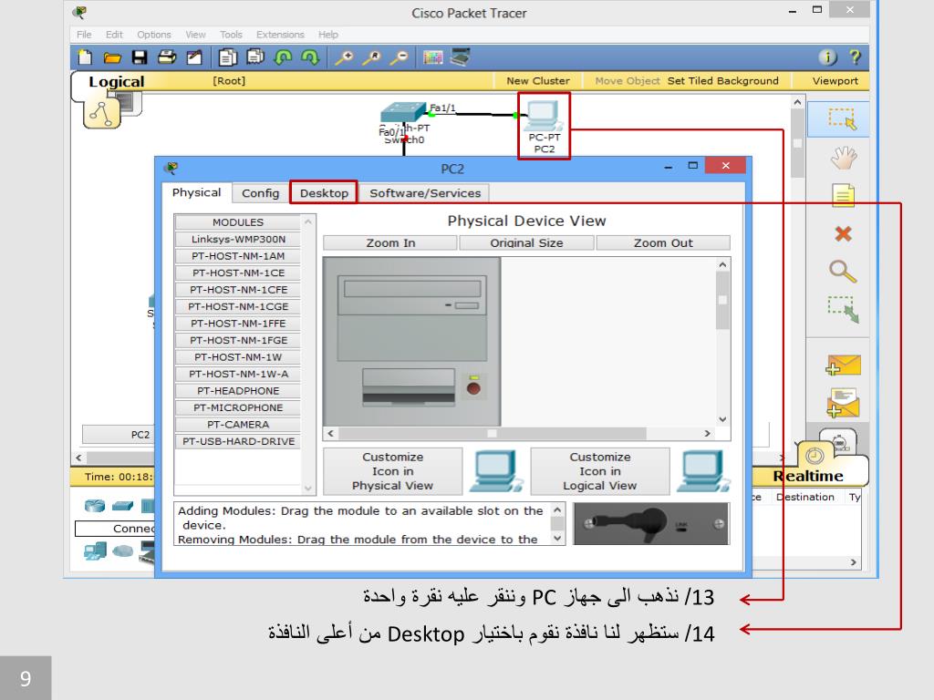Select PT-HOST-NM-1AM module
This screenshot has width=934, height=700.
(x=238, y=256)
